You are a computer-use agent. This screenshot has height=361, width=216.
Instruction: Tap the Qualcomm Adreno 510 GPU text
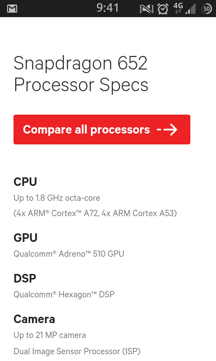(69, 254)
